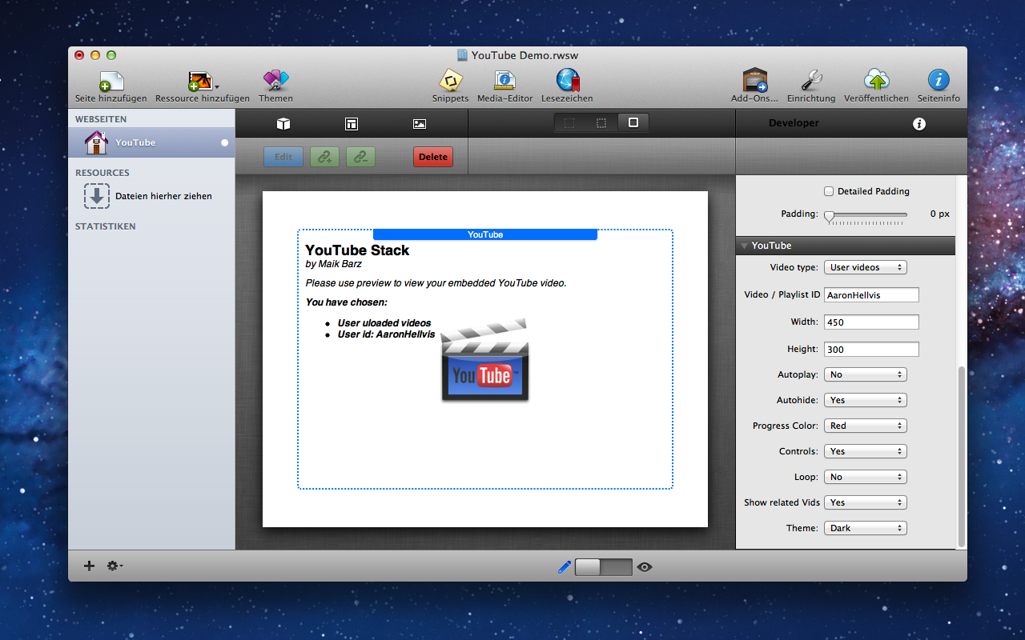Image resolution: width=1025 pixels, height=640 pixels.
Task: Enable the Detailed Padding checkbox
Action: 829,191
